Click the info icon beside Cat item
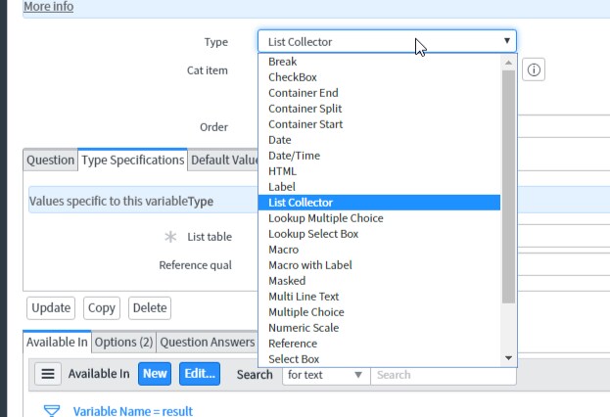The image size is (610, 417). click(x=534, y=70)
